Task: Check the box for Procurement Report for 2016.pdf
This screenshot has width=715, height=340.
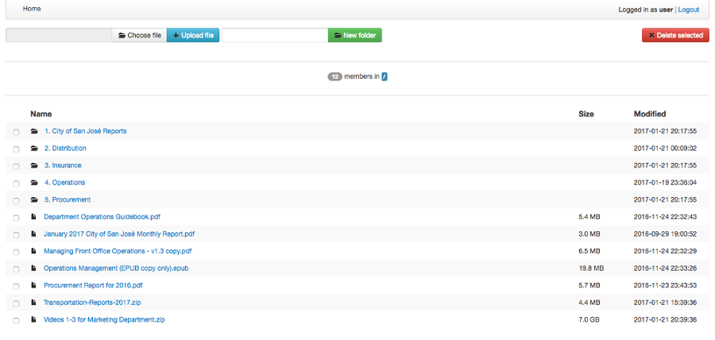Action: point(16,287)
